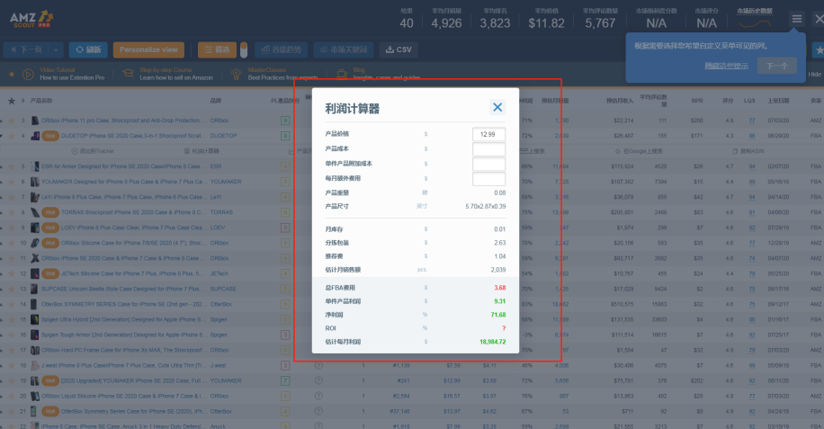Viewport: 824px width, 429px height.
Task: Click the AMZ Scout PRO logo
Action: coord(31,19)
